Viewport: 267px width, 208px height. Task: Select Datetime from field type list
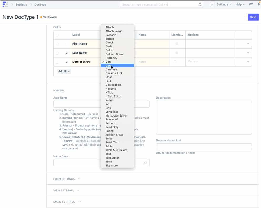pos(117,69)
